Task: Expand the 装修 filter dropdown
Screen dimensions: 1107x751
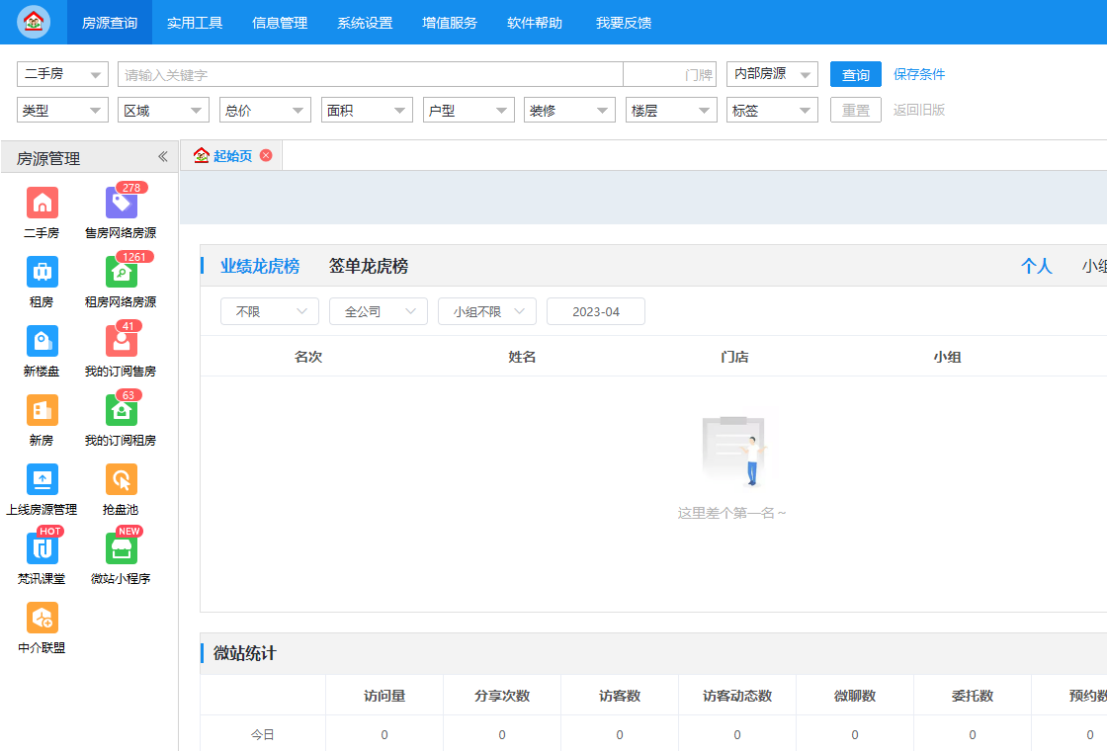Action: pos(569,110)
